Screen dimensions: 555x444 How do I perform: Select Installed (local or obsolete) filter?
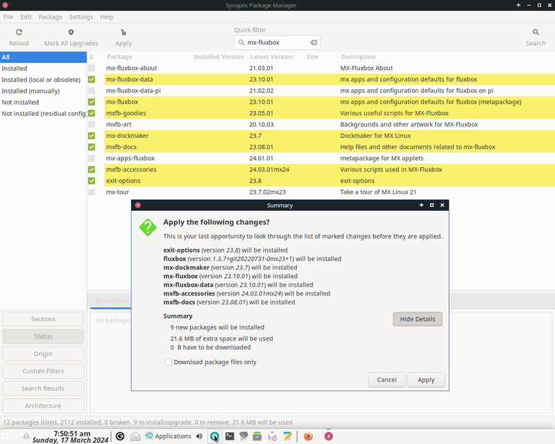43,80
